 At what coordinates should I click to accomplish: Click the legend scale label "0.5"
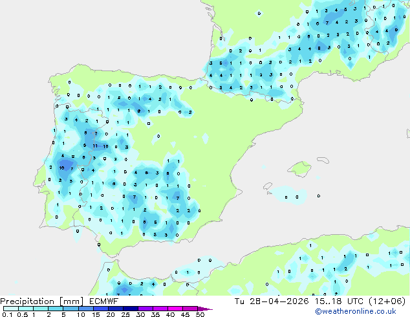[22, 314]
